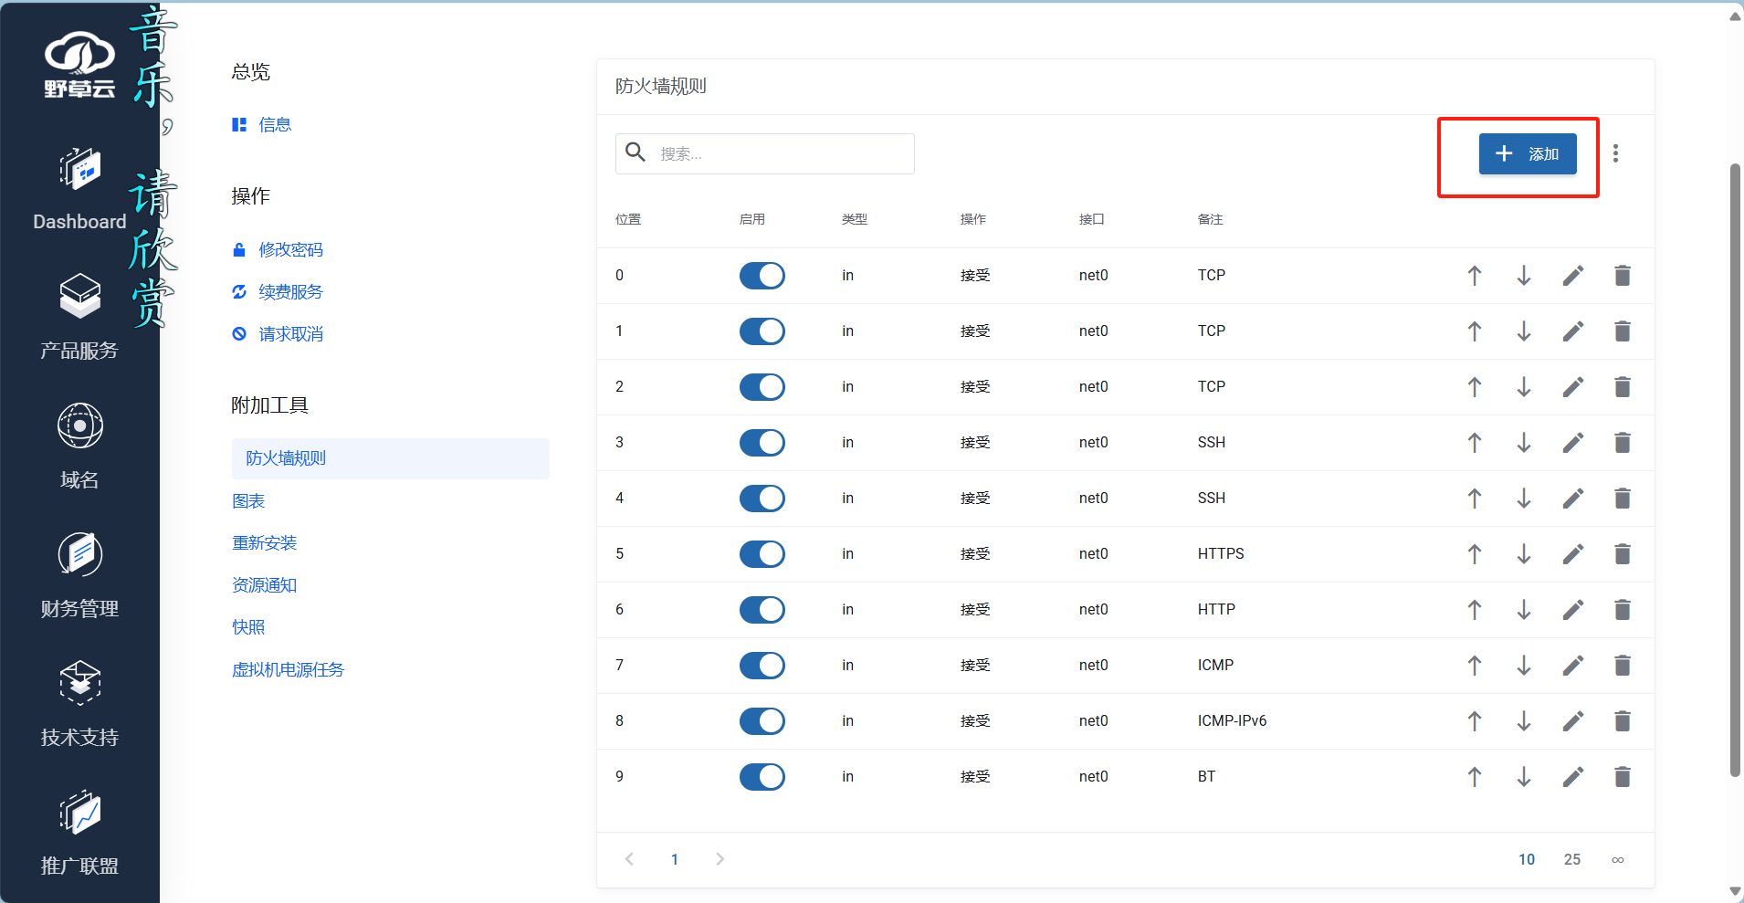Open 重新安装 in the tools list
The width and height of the screenshot is (1744, 903).
coord(265,543)
